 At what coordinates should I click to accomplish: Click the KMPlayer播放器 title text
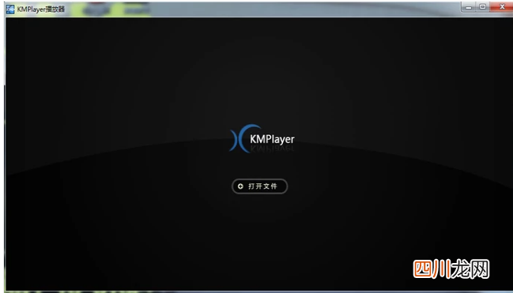pyautogui.click(x=41, y=9)
